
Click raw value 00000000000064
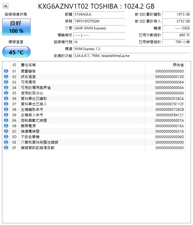pyautogui.click(x=169, y=82)
